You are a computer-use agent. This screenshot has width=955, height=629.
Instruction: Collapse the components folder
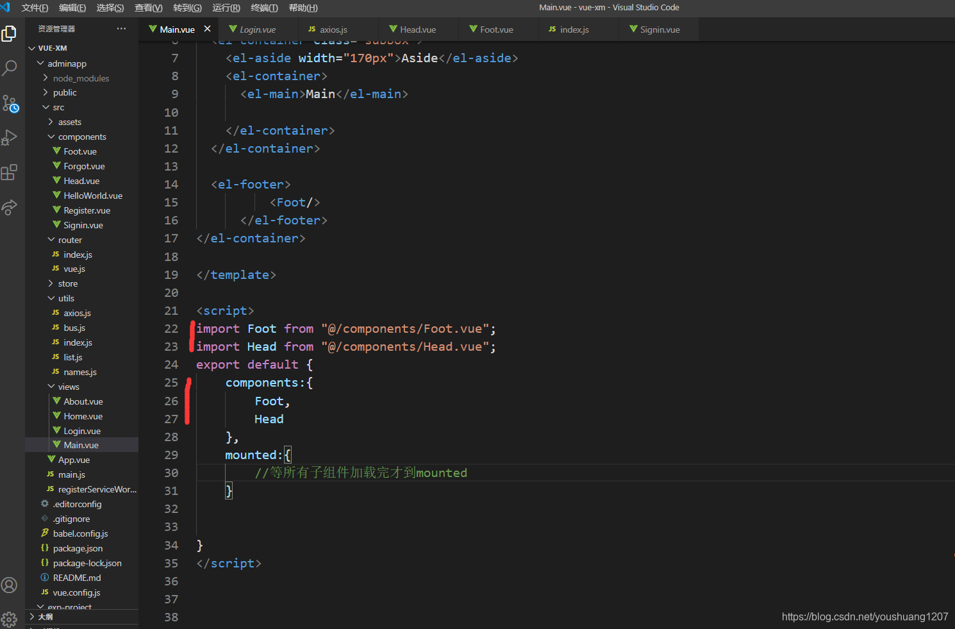pos(81,137)
